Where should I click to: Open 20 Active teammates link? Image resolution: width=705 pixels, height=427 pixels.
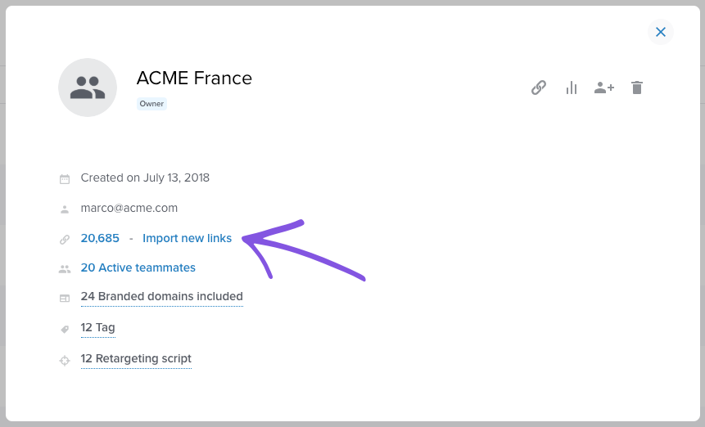coord(138,267)
